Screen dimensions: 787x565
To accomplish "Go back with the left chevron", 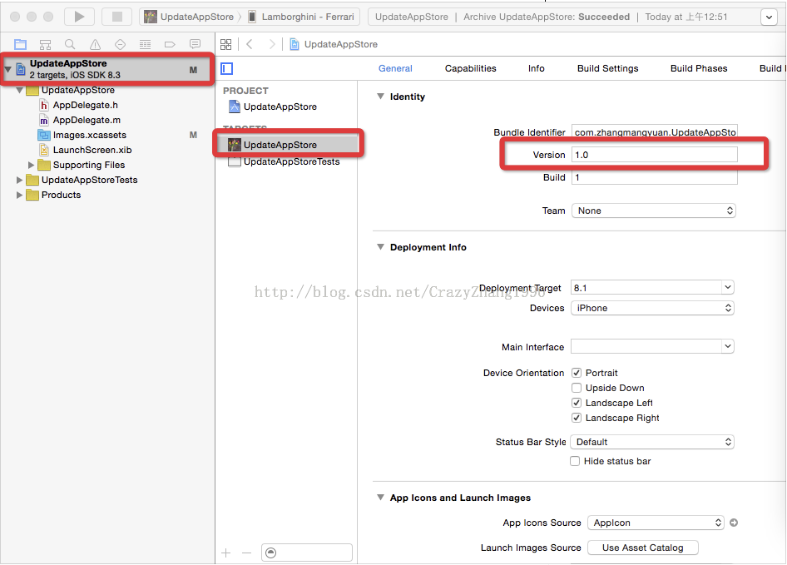I will [x=250, y=44].
